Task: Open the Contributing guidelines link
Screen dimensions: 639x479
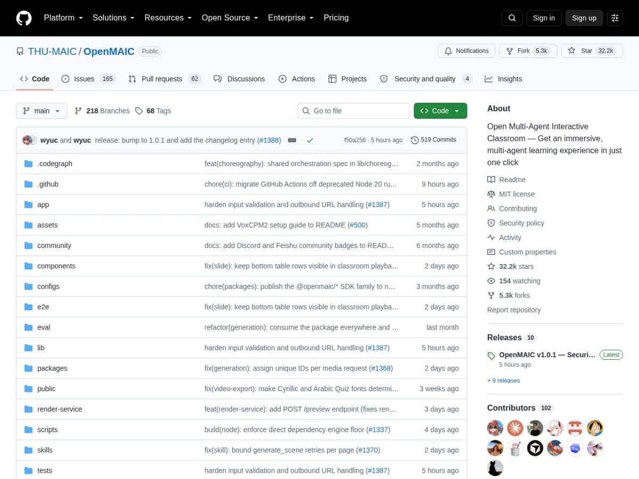Action: click(x=512, y=209)
